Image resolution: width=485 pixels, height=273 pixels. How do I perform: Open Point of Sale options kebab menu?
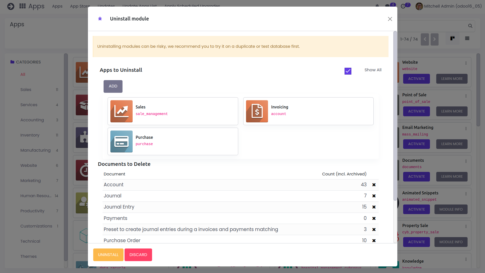click(466, 96)
